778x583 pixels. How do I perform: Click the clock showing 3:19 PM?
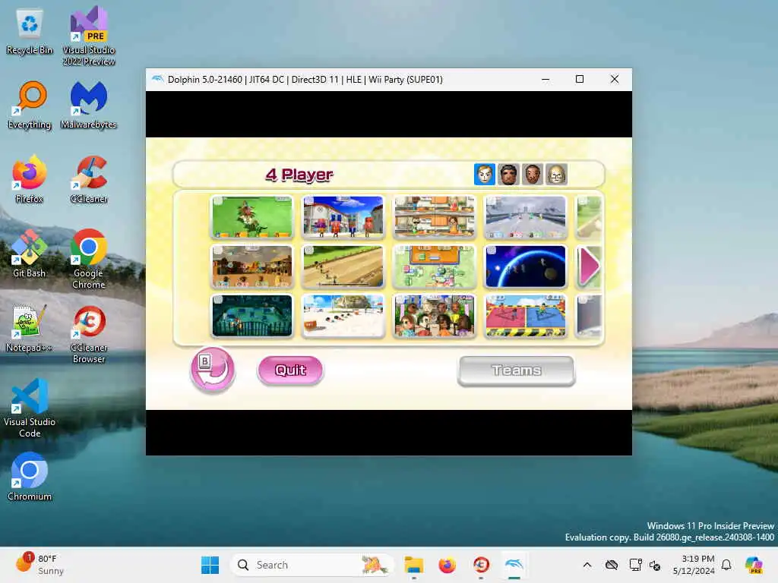tap(694, 565)
